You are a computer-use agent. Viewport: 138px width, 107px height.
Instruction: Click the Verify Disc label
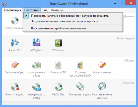[58, 94]
